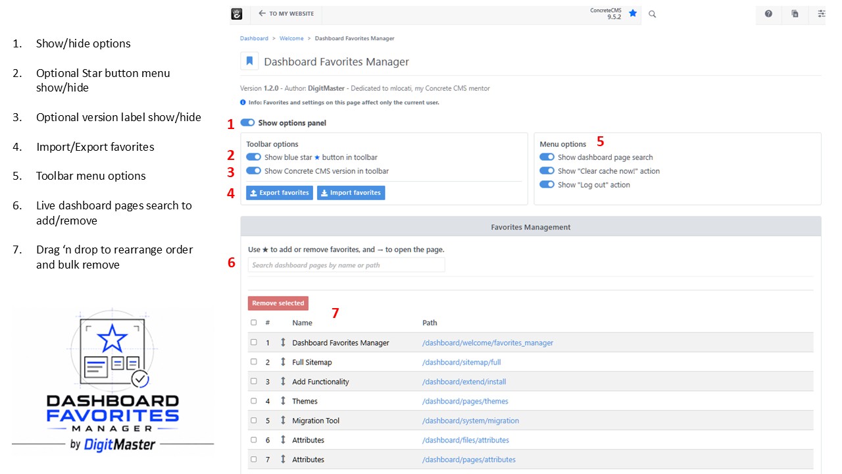Toggle Show dashboard page search switch
842x474 pixels.
547,157
